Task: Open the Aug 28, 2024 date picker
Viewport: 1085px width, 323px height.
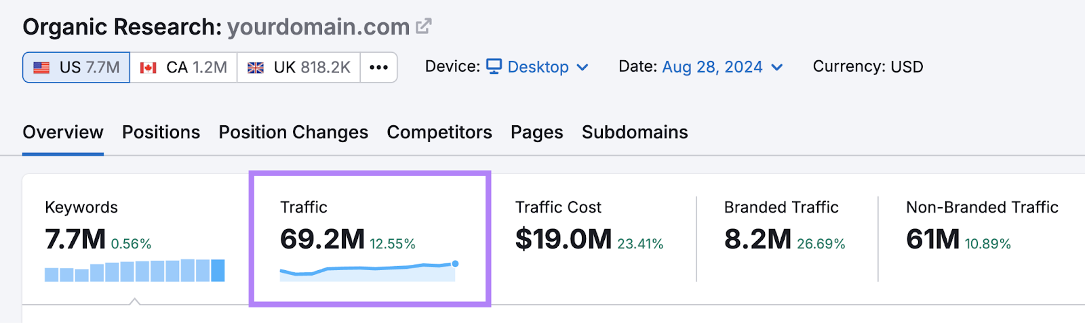Action: (712, 67)
